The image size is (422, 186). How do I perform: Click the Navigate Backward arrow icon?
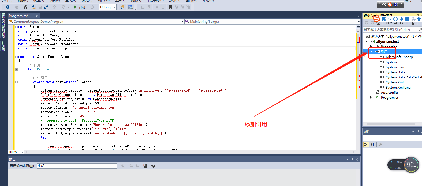pos(8,7)
